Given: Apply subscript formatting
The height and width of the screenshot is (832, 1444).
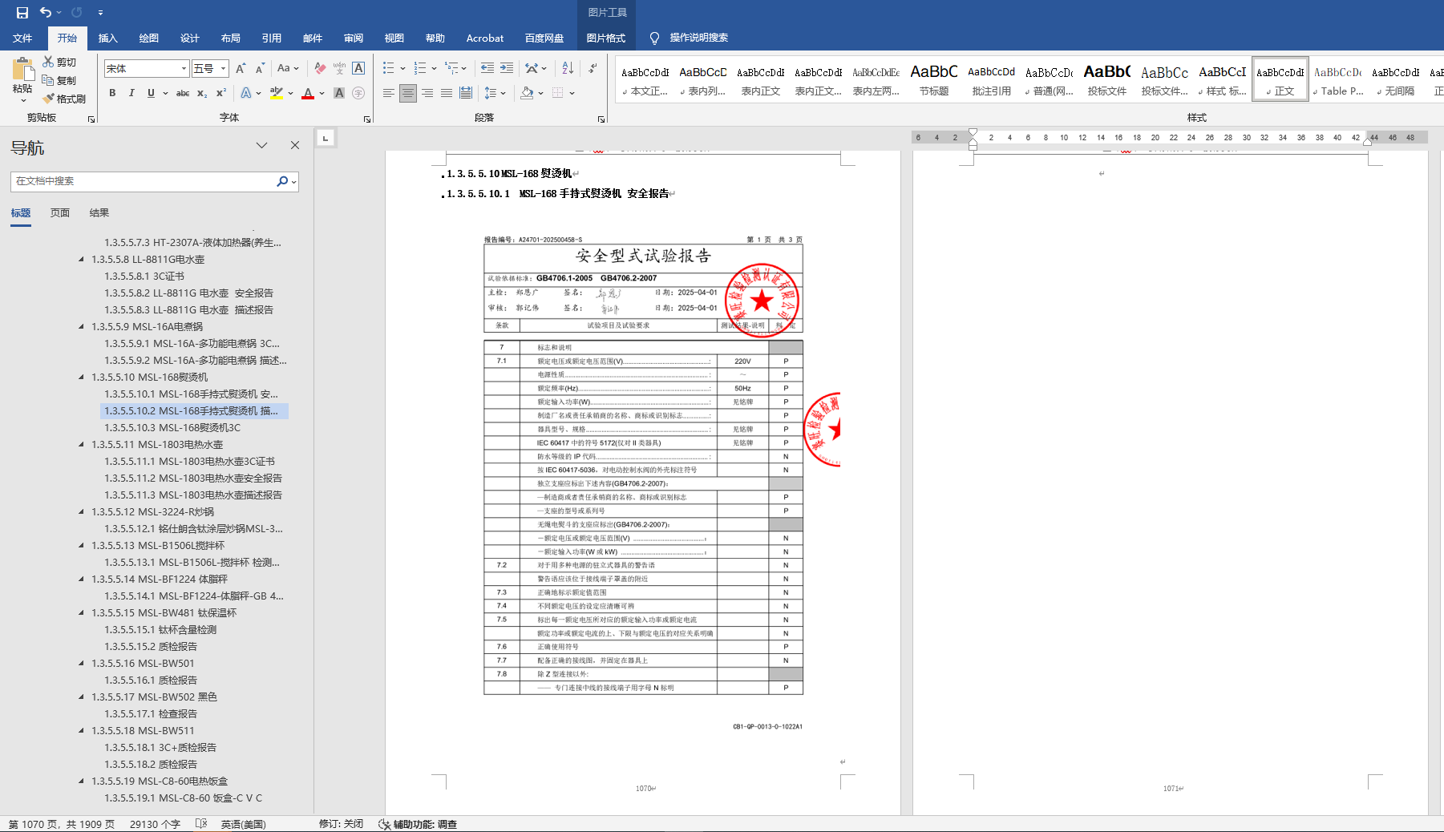Looking at the screenshot, I should [202, 93].
